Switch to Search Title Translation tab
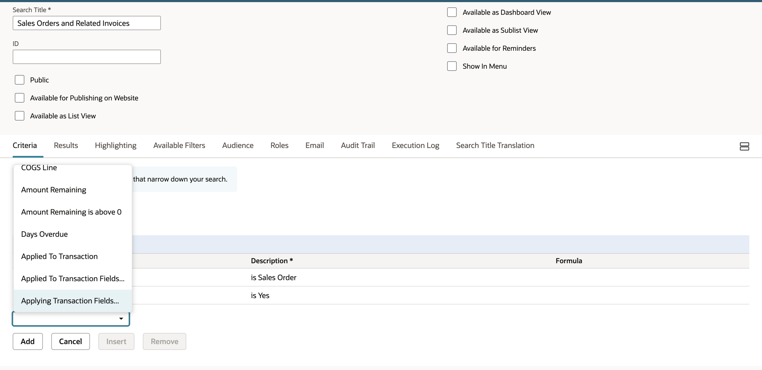Image resolution: width=762 pixels, height=370 pixels. tap(495, 145)
